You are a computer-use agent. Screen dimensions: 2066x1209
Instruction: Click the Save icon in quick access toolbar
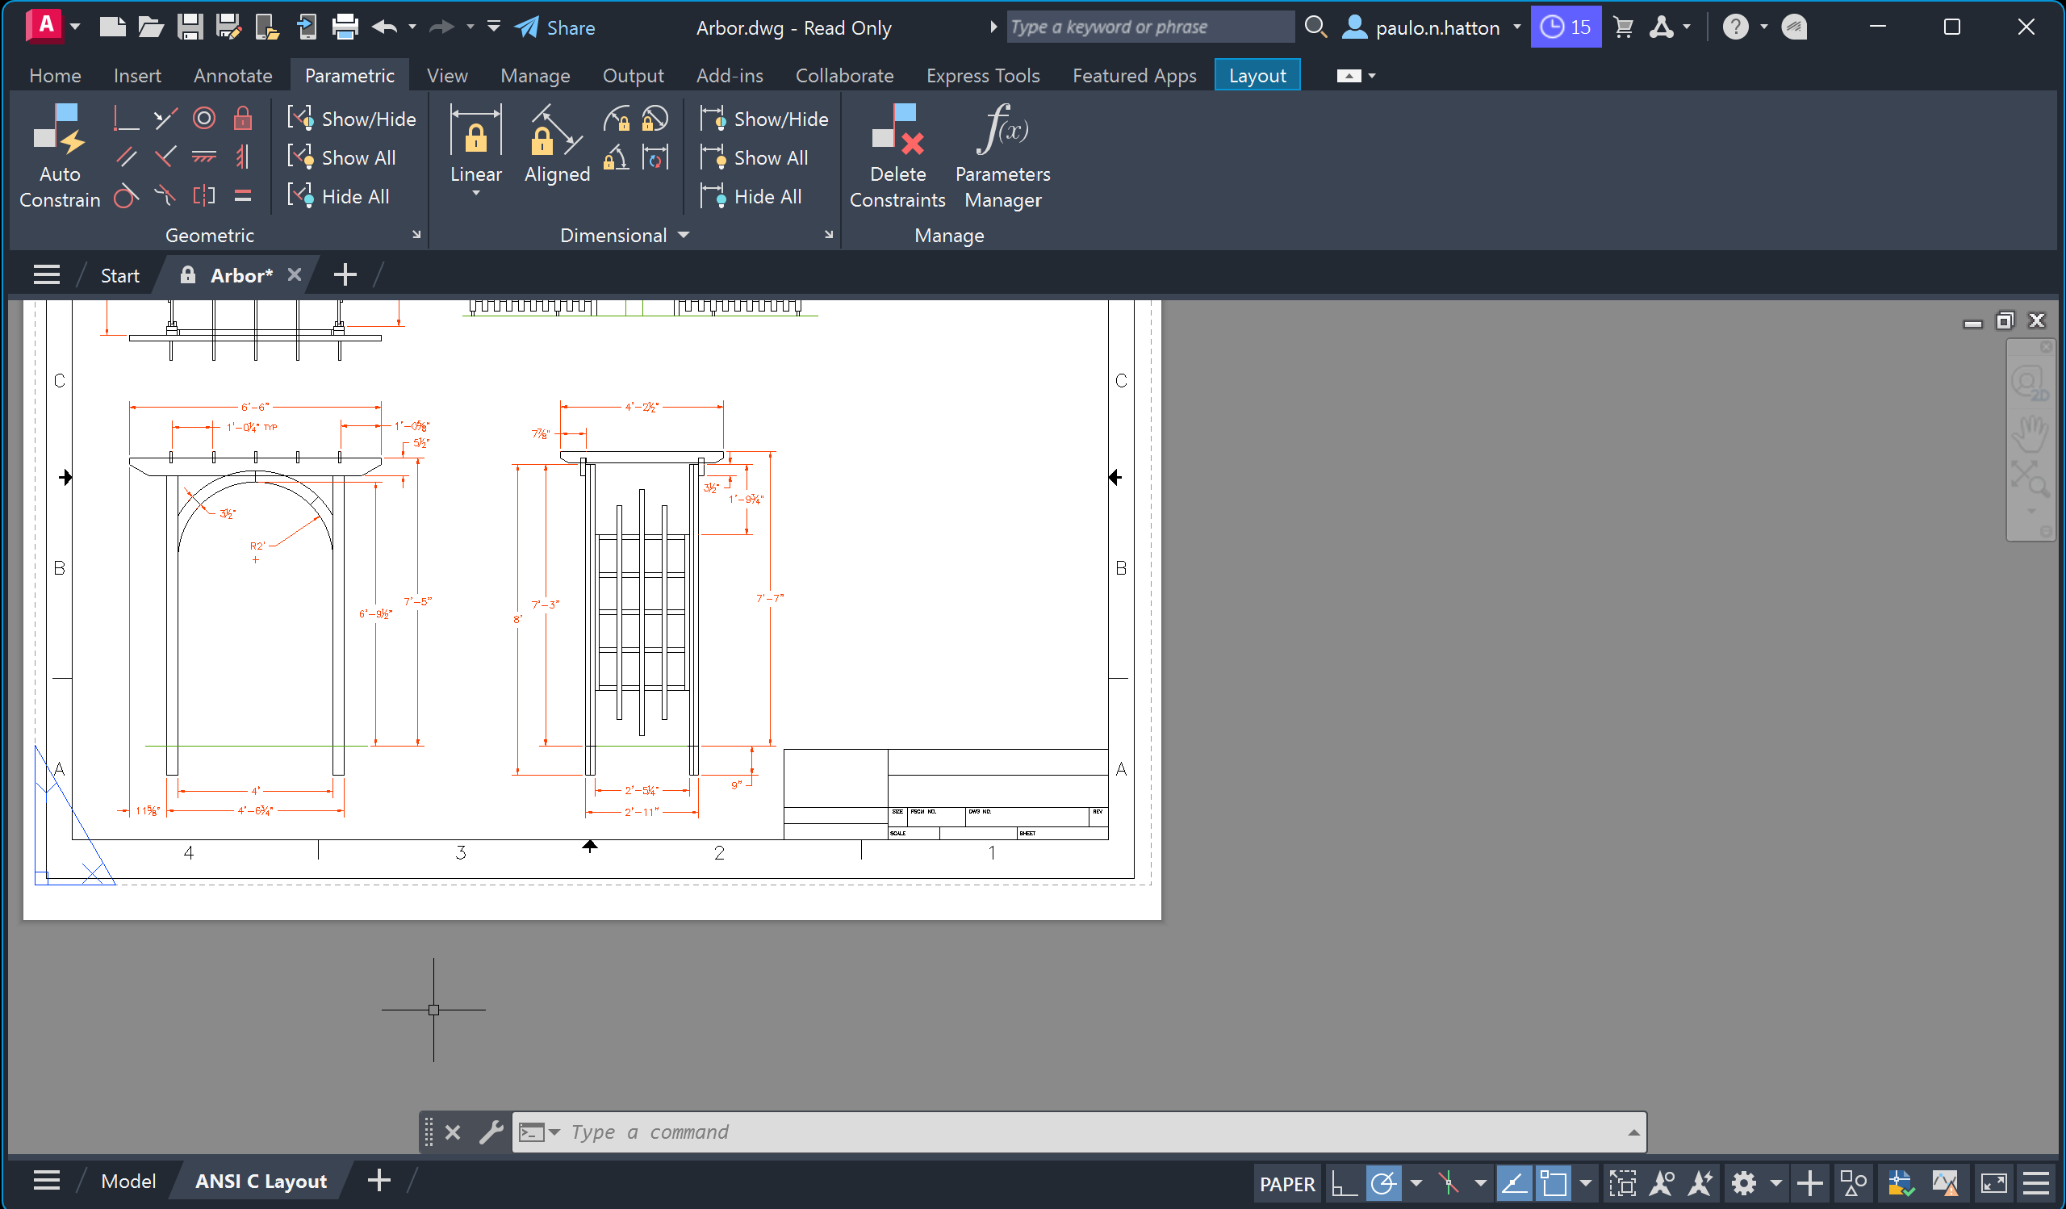point(190,27)
